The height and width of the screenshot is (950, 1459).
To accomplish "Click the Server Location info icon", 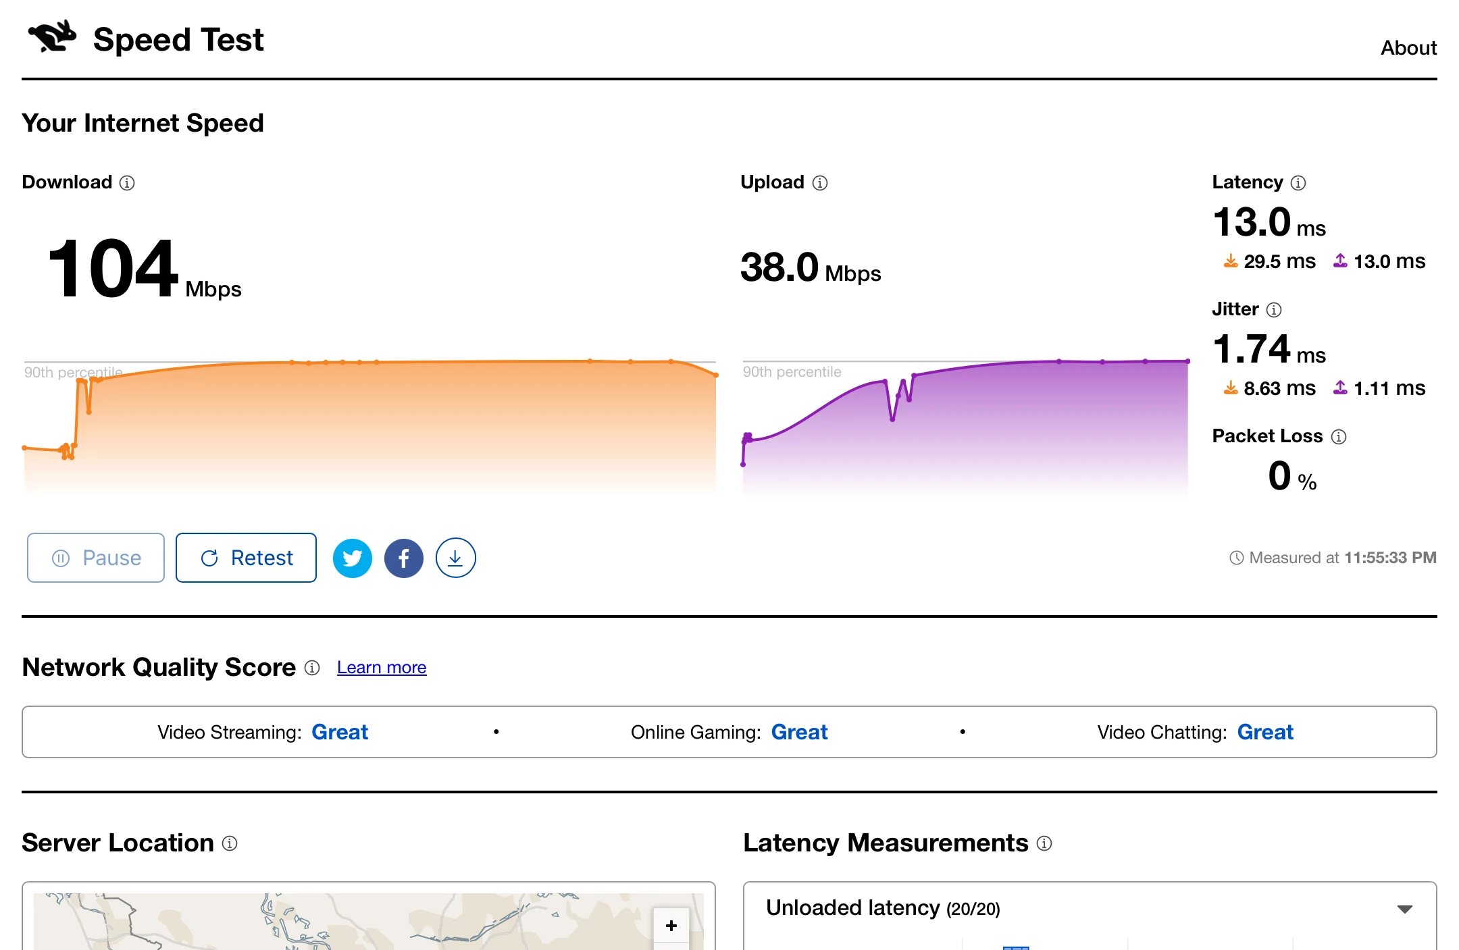I will pos(230,843).
